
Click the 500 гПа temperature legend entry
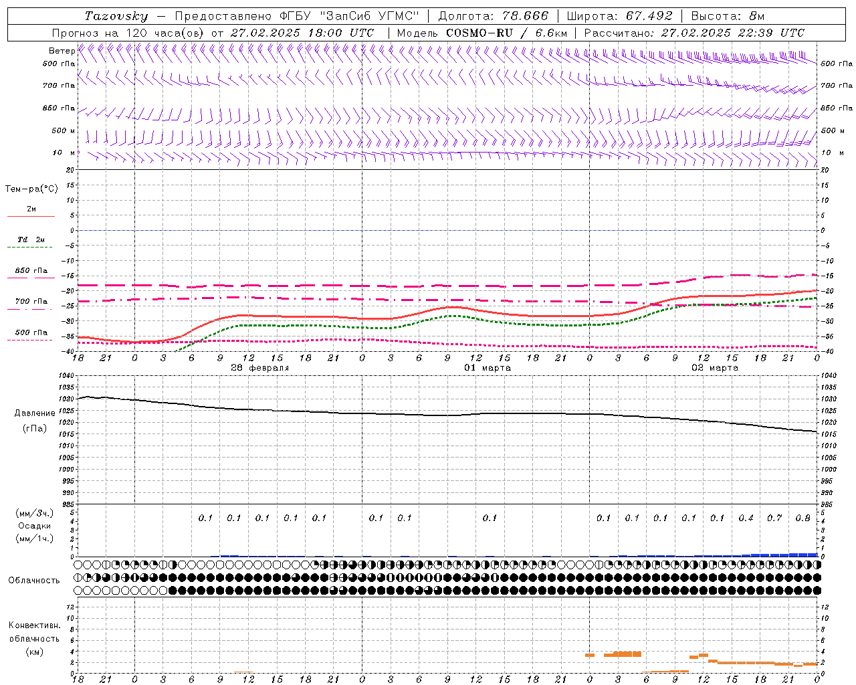point(31,332)
